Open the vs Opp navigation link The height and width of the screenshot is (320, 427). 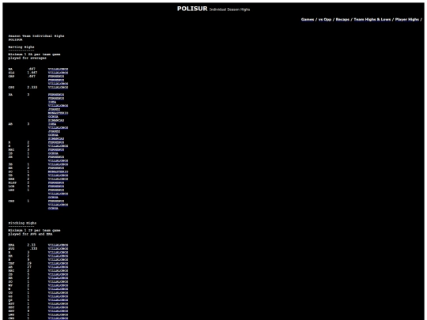(x=325, y=20)
